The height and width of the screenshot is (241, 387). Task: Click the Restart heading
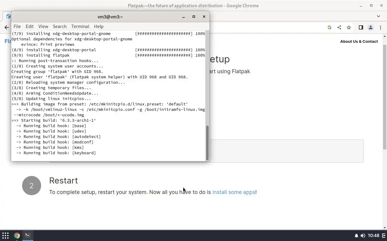[63, 180]
